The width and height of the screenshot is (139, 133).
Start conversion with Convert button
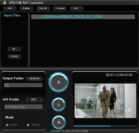coord(60,8)
